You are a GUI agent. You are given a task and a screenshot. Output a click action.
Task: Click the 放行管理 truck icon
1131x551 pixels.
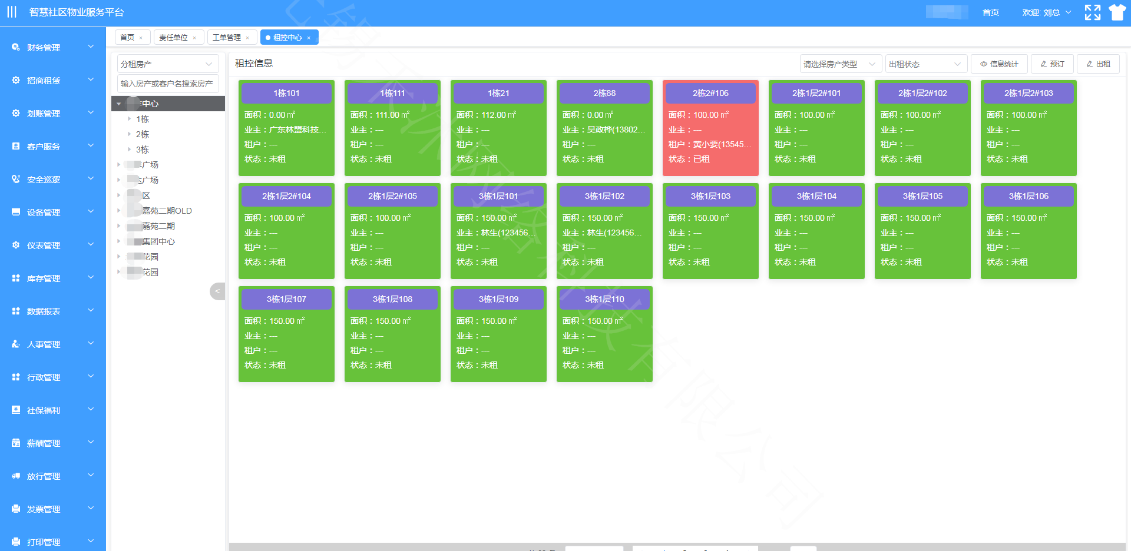(x=16, y=476)
